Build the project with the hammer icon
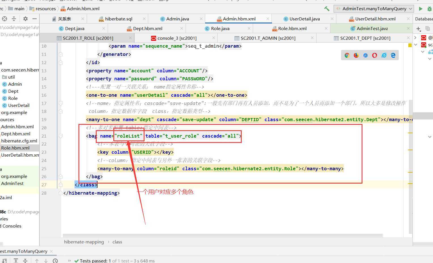The width and height of the screenshot is (433, 263). pos(327,9)
